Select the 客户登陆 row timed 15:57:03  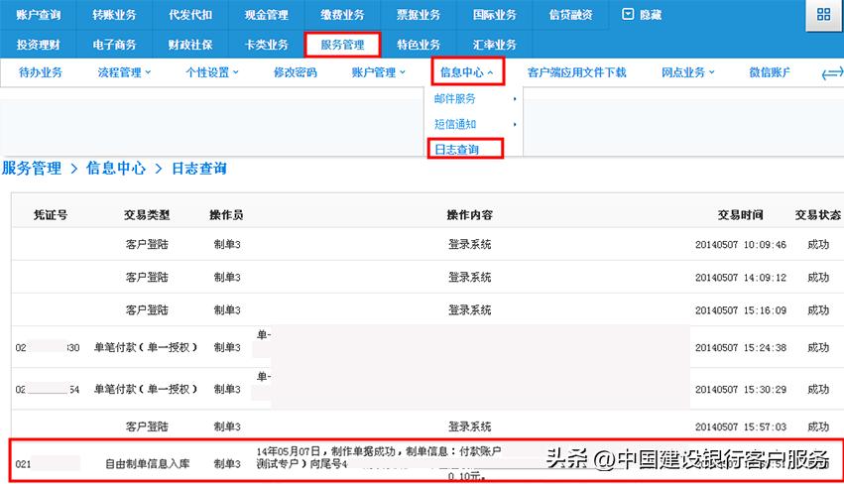click(x=427, y=426)
